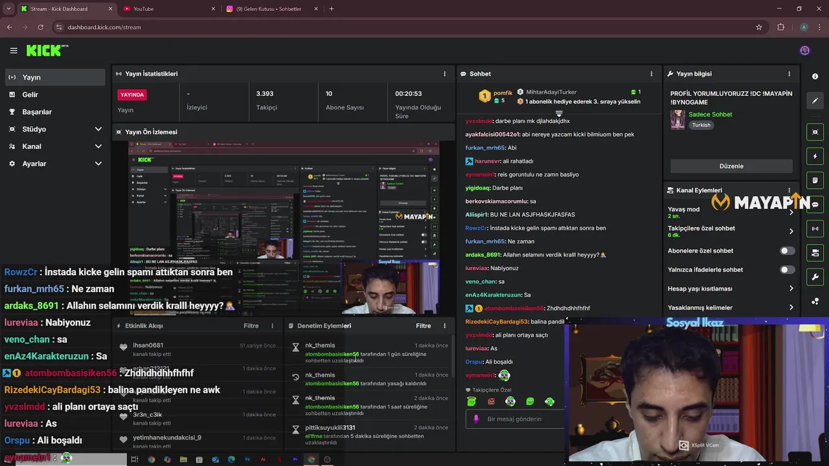Open Etkinlik Akışı three-dot options

point(272,326)
